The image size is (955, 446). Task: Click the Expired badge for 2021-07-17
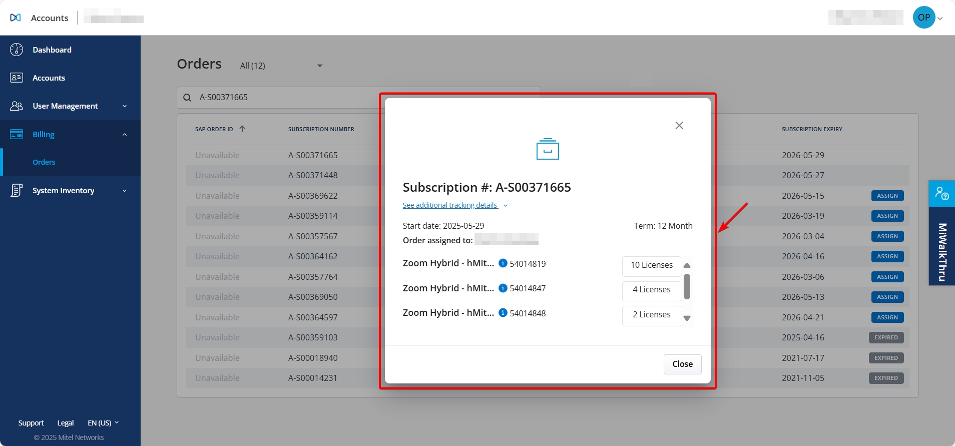point(886,358)
